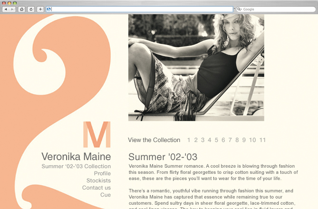Focus the browser address bar

pyautogui.click(x=140, y=9)
